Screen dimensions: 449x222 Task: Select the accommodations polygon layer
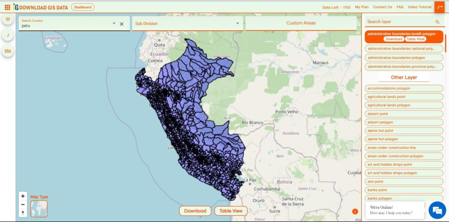tap(404, 88)
